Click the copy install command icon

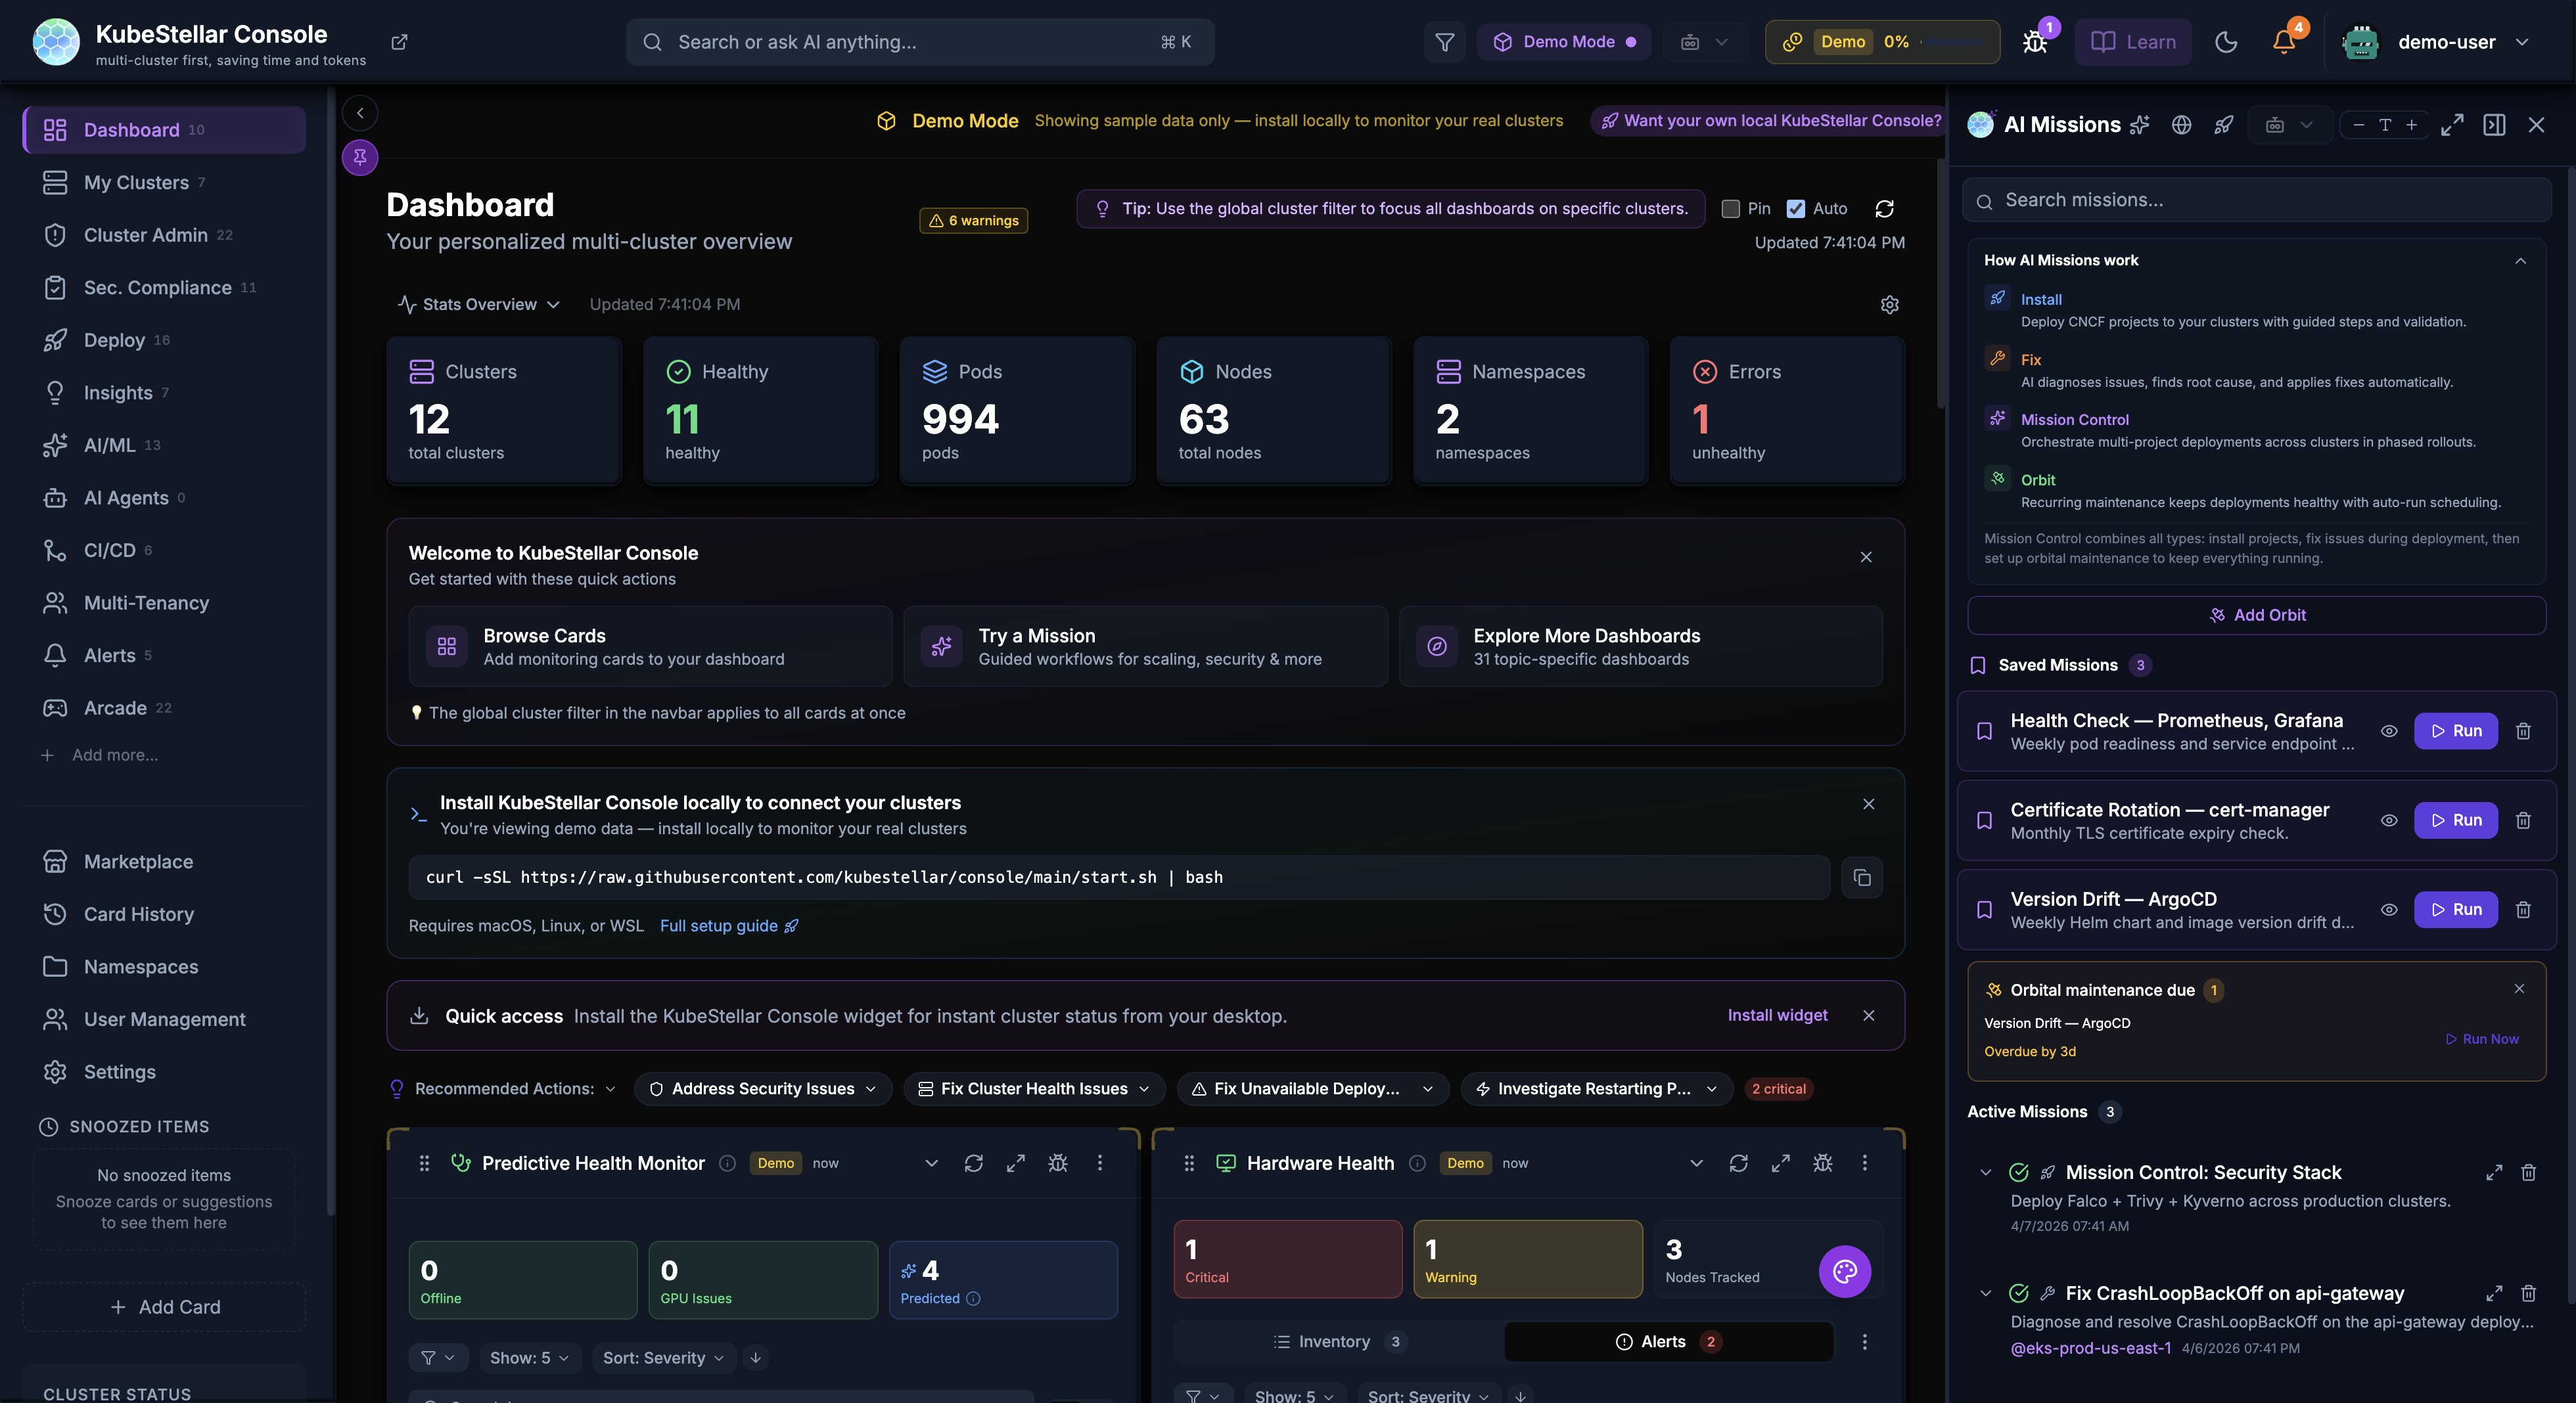[x=1861, y=878]
